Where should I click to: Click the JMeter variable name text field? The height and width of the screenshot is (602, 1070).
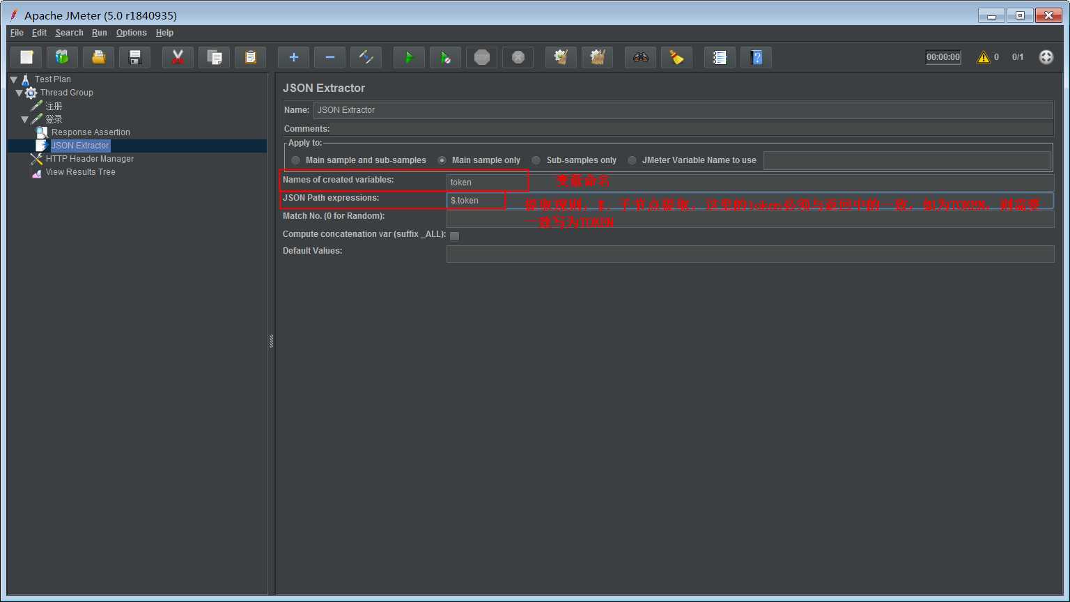tap(908, 160)
